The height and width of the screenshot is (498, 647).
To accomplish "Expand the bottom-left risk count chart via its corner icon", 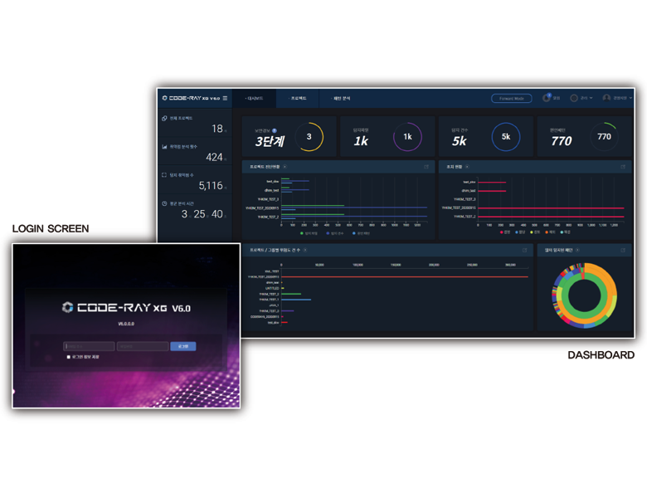I will pyautogui.click(x=524, y=250).
